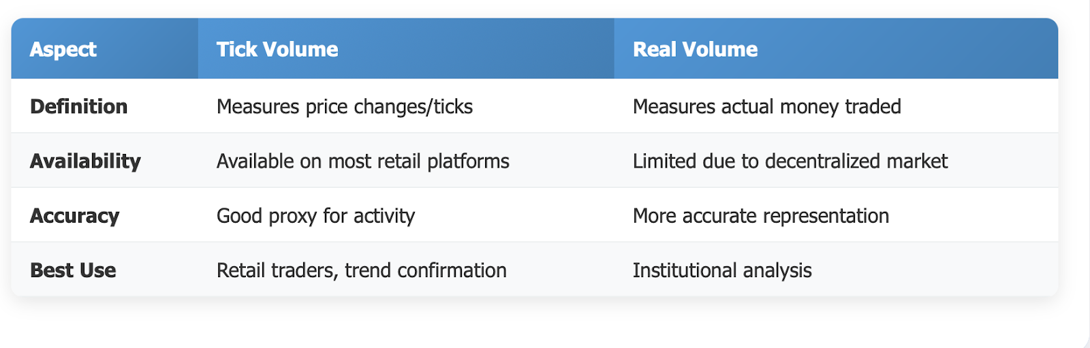Image resolution: width=1090 pixels, height=348 pixels.
Task: Click the word 'platforms' in Availability row
Action: [468, 162]
